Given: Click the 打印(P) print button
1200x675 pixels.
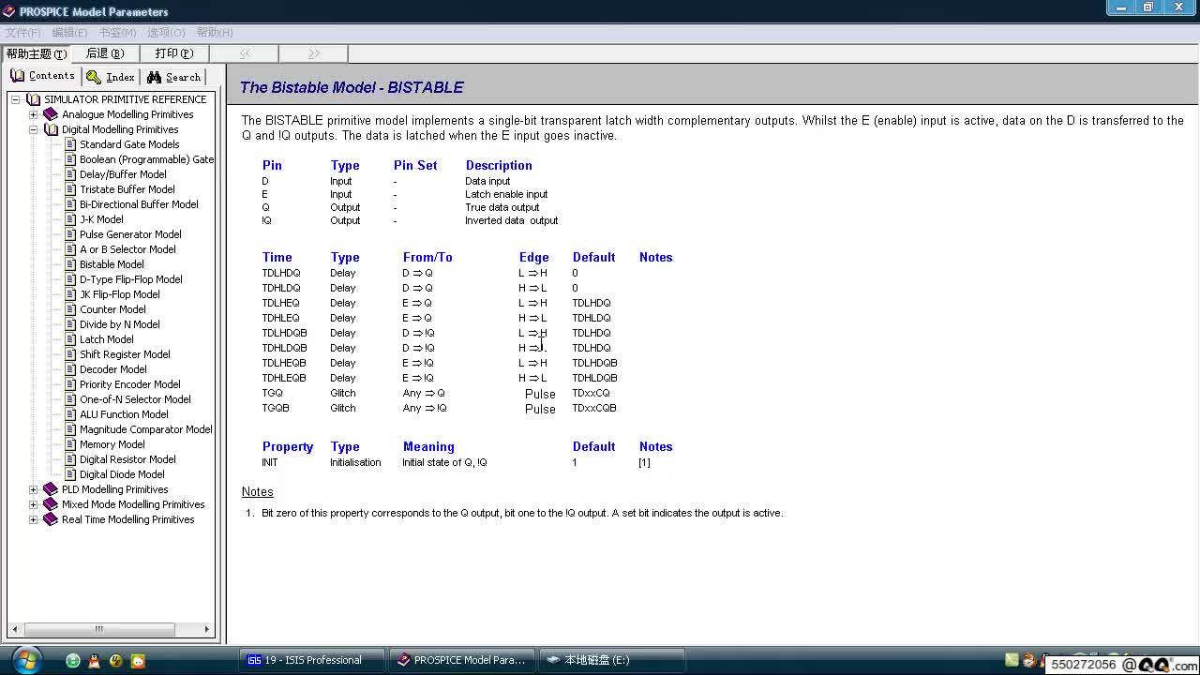Looking at the screenshot, I should pyautogui.click(x=174, y=53).
